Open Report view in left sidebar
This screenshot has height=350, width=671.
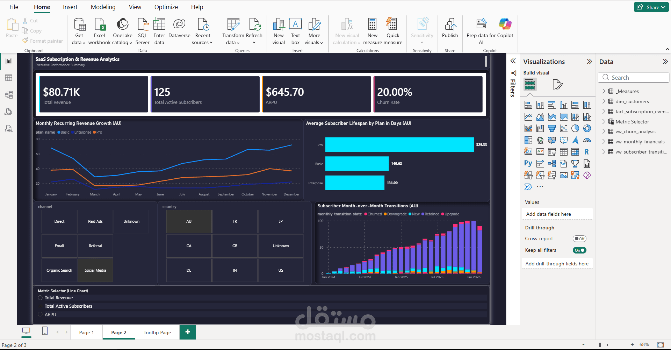(9, 62)
